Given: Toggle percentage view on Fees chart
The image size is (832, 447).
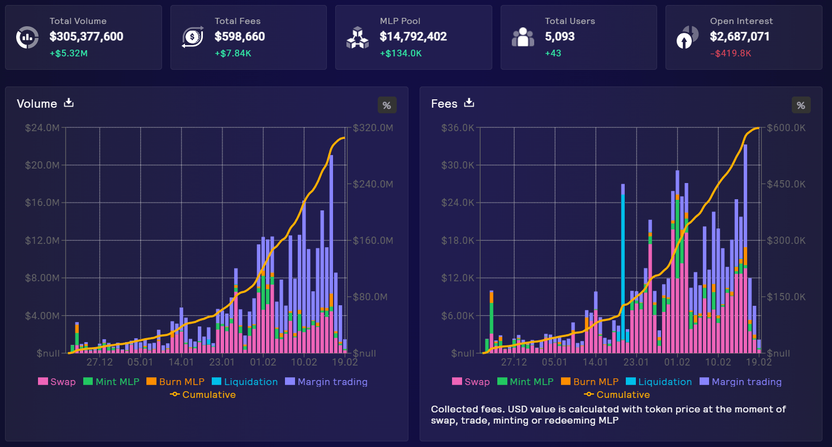Looking at the screenshot, I should [x=801, y=105].
